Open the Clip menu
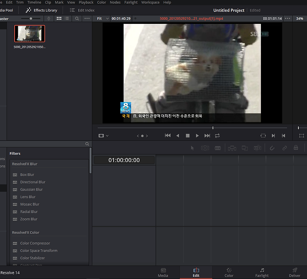The image size is (307, 279). tap(48, 3)
